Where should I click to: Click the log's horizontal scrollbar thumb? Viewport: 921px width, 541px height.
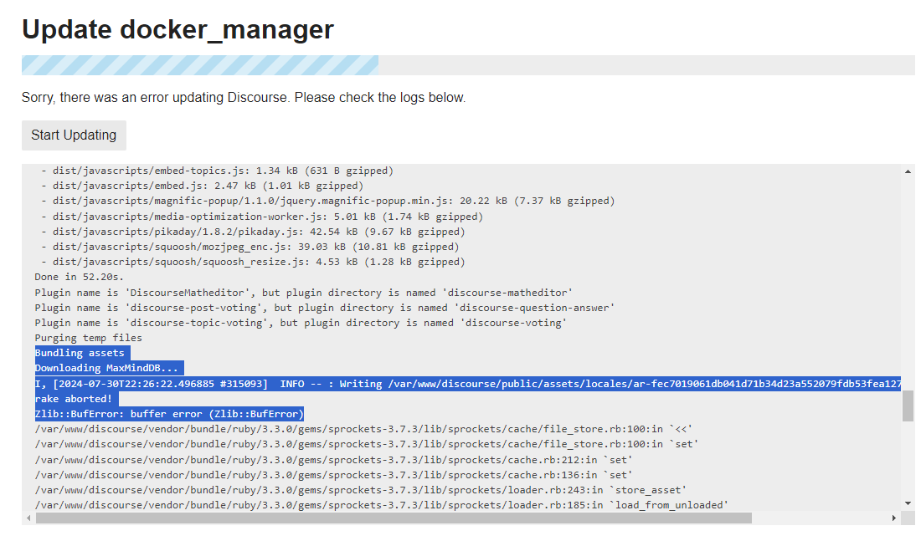[394, 518]
